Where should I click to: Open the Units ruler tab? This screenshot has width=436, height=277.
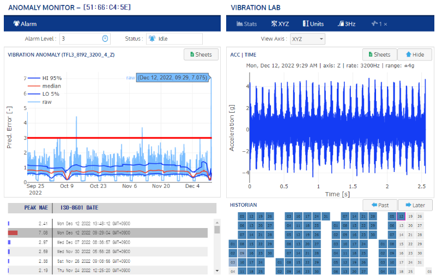coord(313,24)
